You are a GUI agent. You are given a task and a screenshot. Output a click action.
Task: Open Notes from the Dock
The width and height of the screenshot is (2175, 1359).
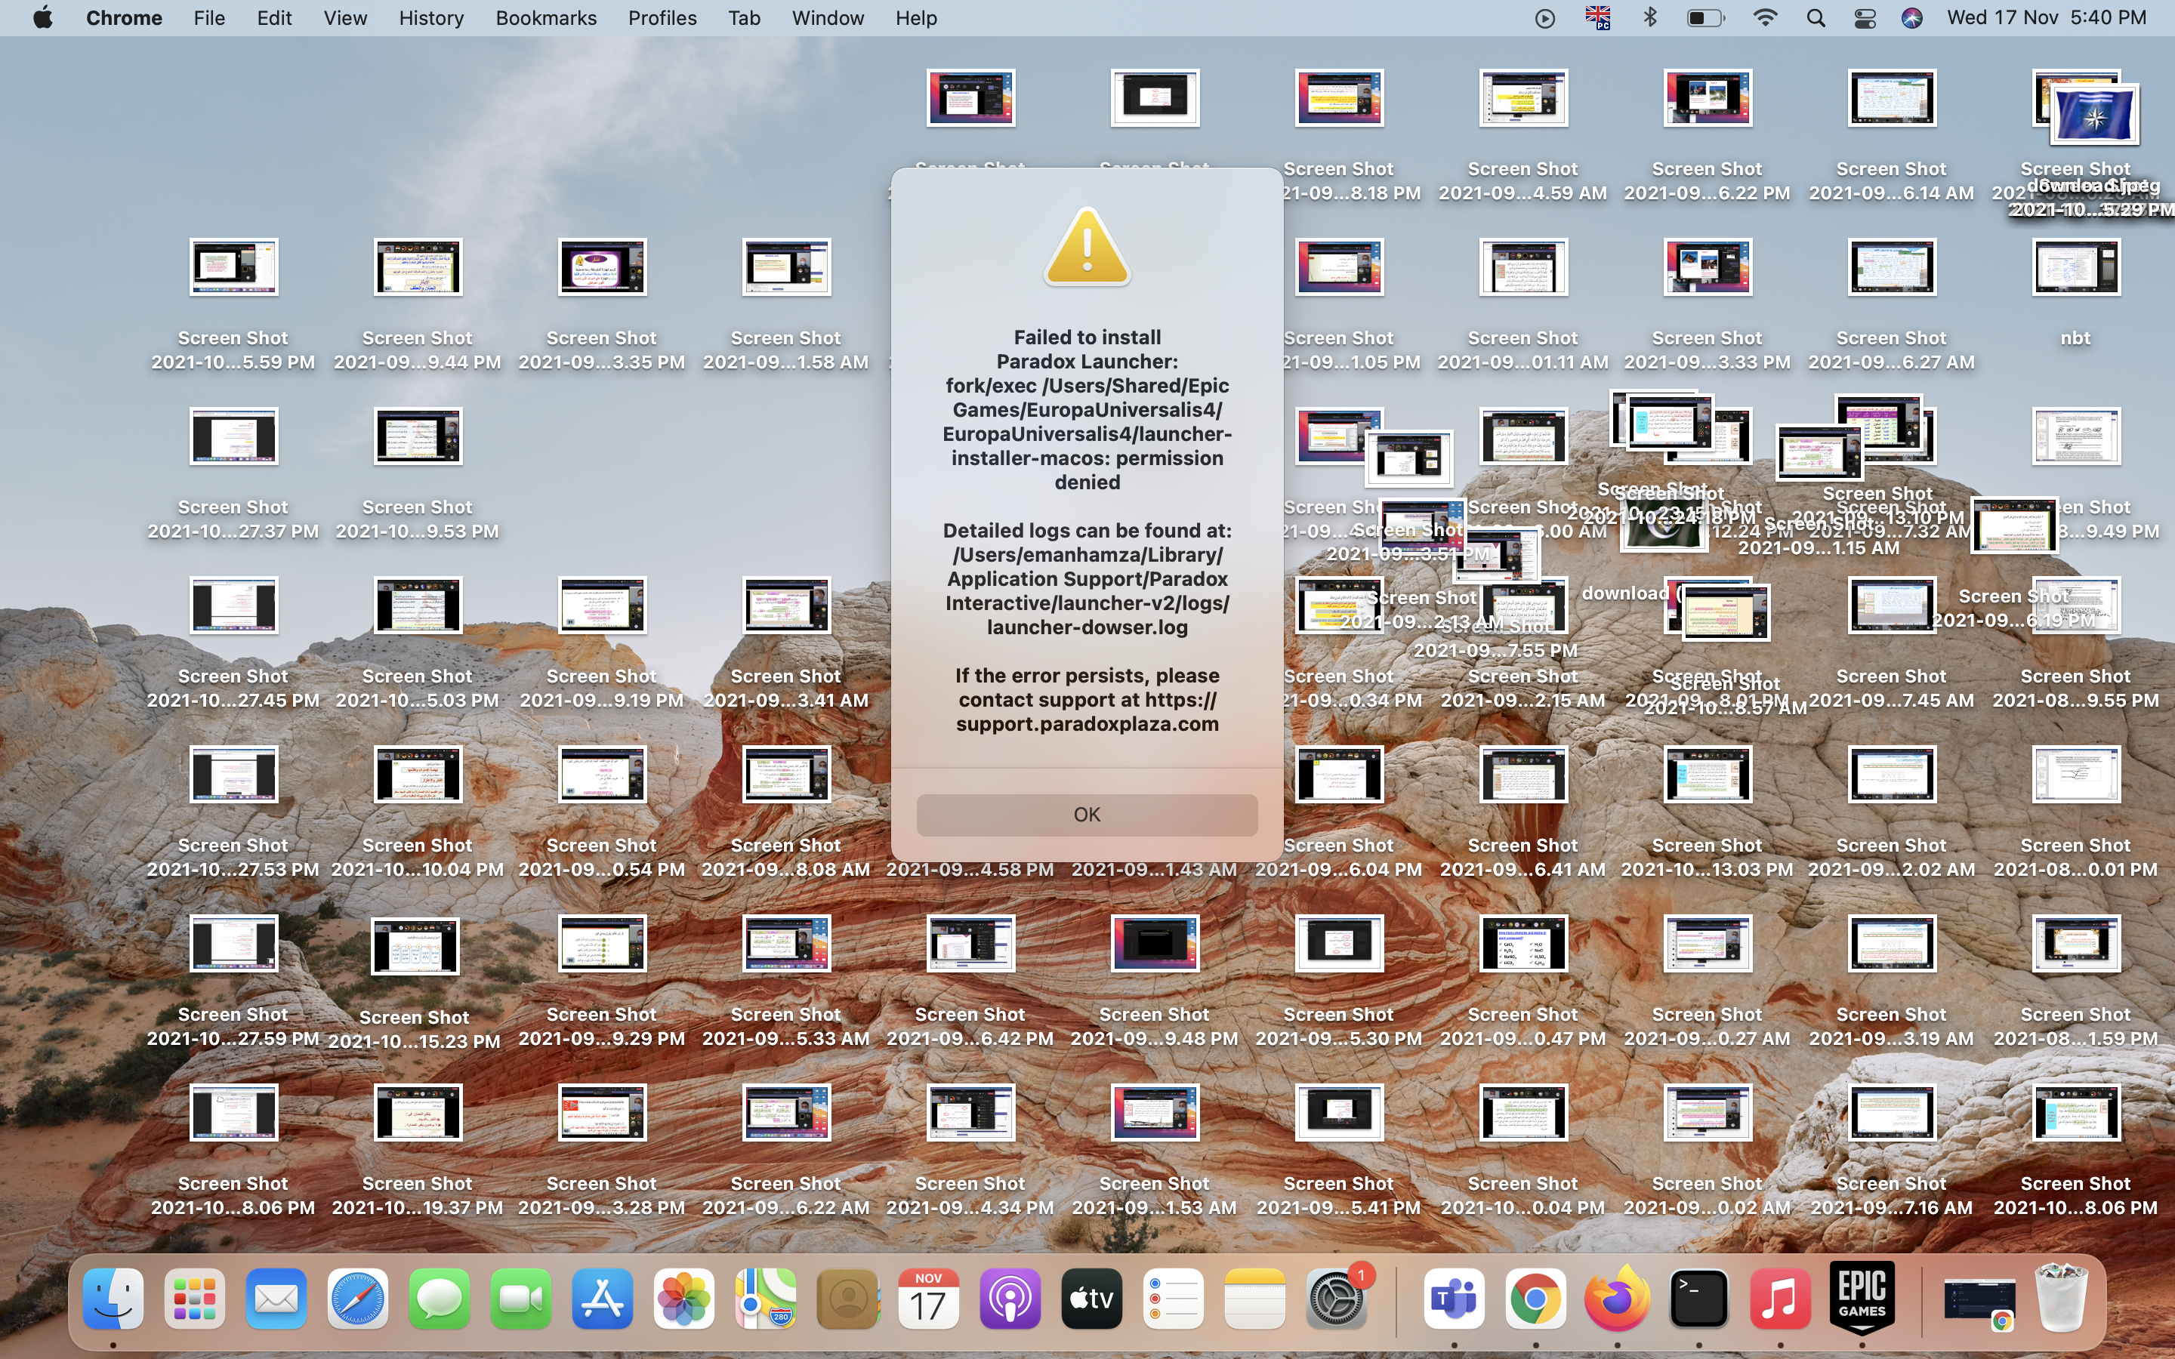[1254, 1299]
